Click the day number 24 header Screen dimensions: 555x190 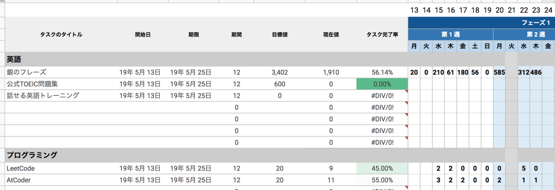tap(548, 10)
